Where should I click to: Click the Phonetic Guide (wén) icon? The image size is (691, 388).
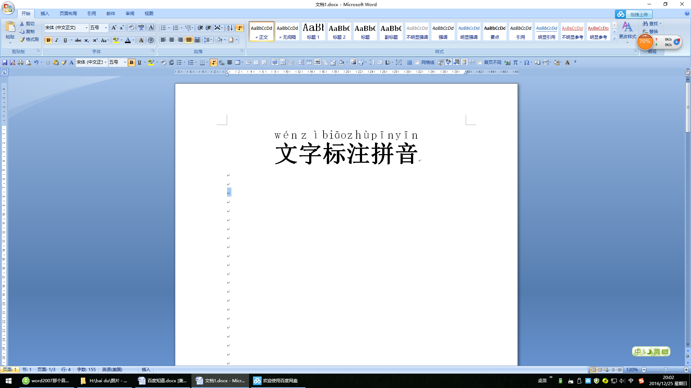pos(141,28)
